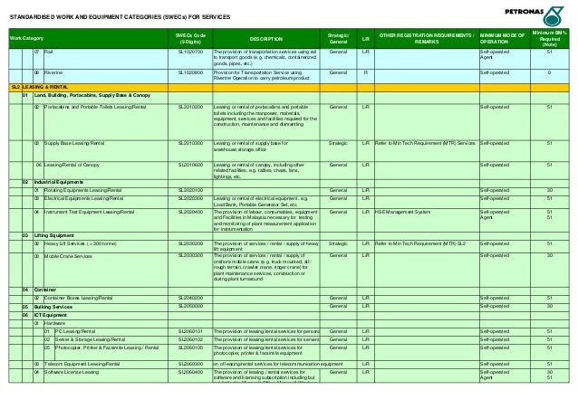Screen dimensions: 578x409
Task: Click code 'SL2060101'
Action: click(x=190, y=332)
